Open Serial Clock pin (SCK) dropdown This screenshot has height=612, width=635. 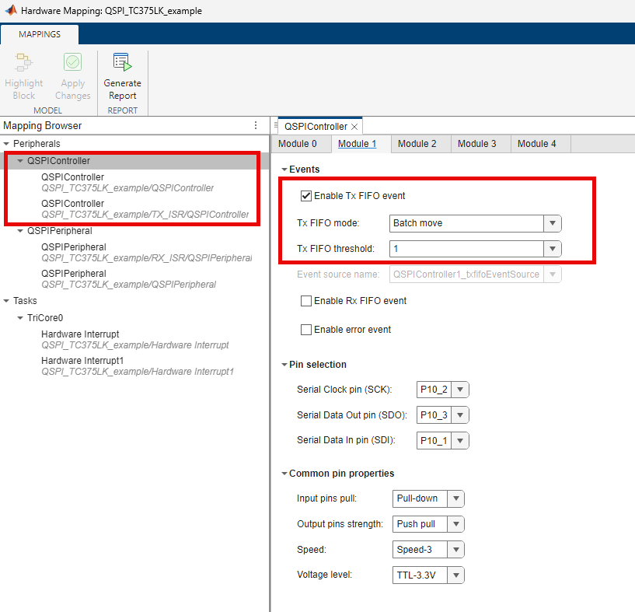click(x=460, y=390)
